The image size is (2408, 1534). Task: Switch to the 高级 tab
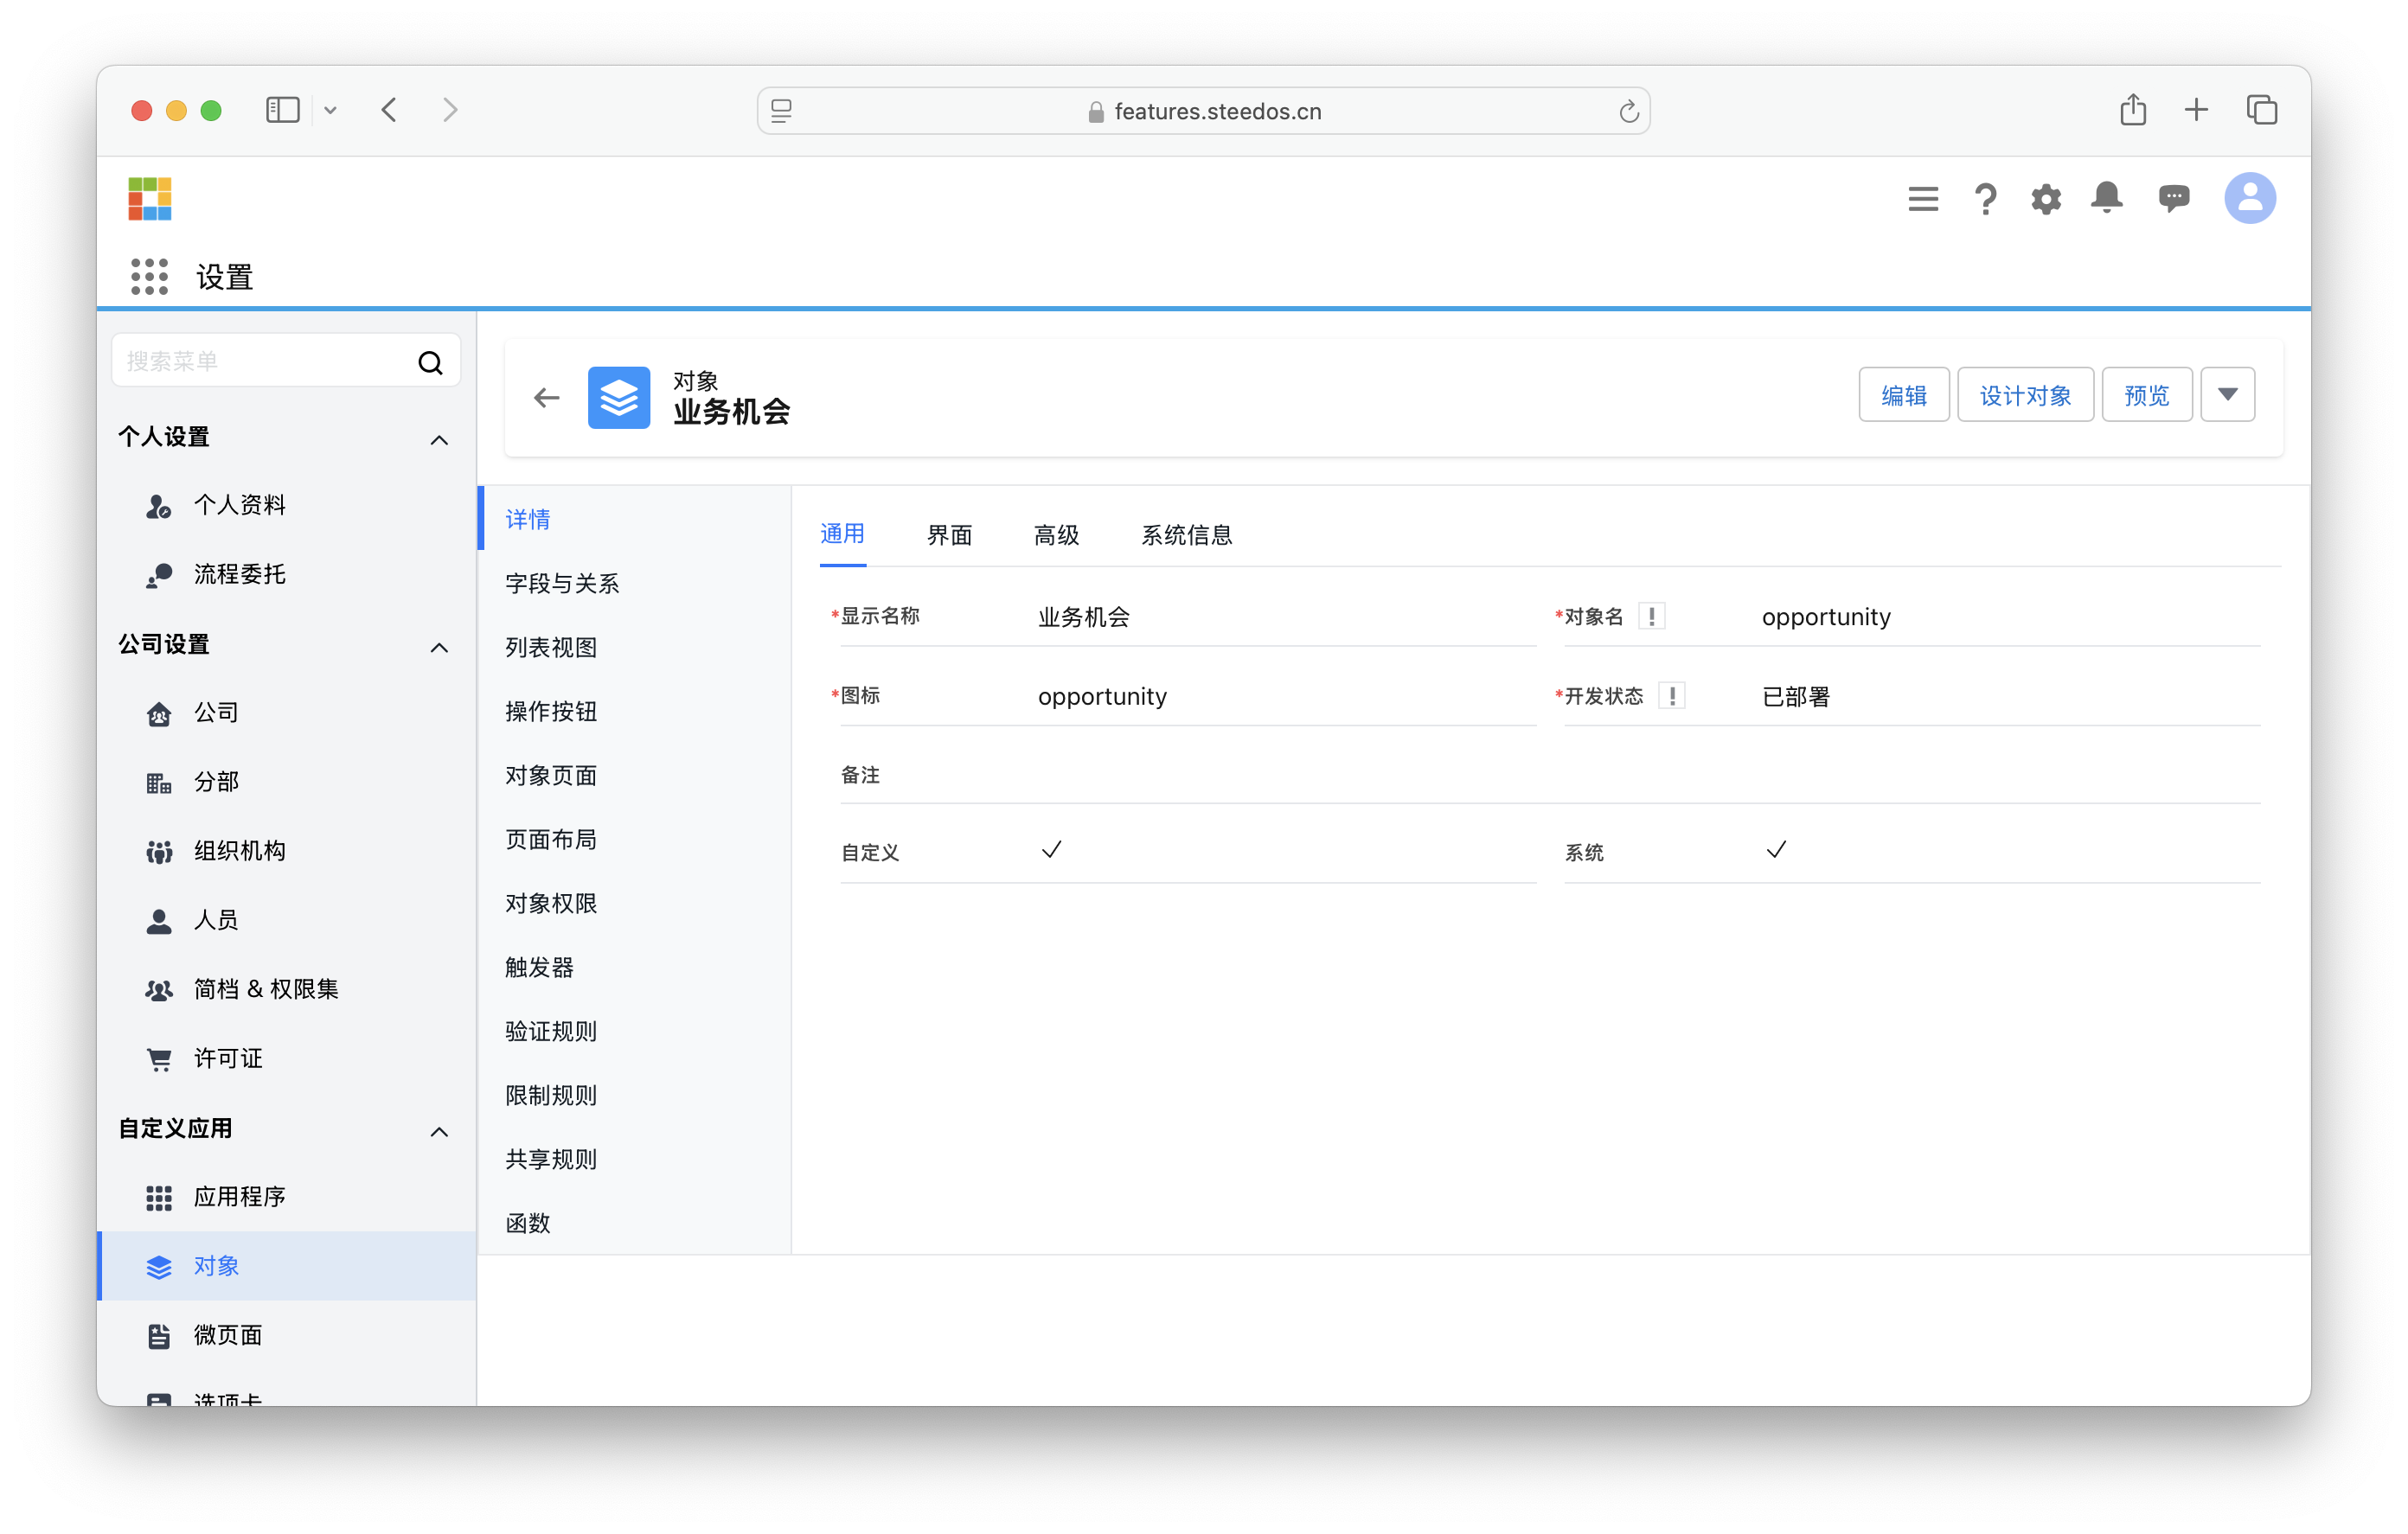tap(1056, 535)
